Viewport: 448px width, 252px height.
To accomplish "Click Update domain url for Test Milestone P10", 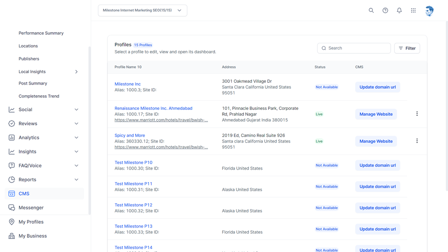I will coord(377,166).
